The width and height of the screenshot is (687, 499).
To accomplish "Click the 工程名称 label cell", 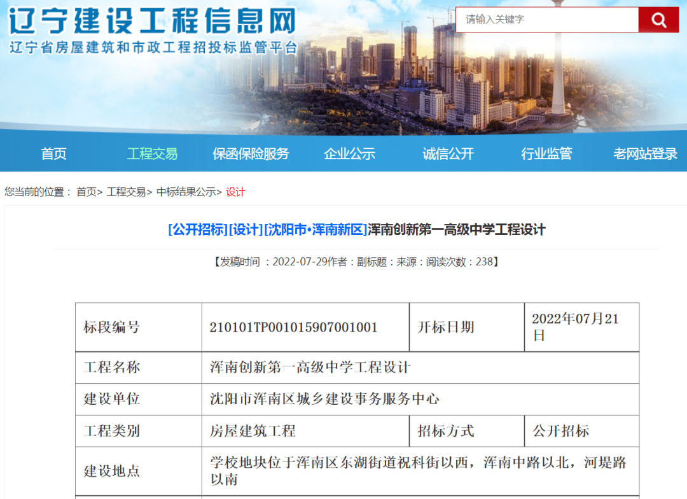I will 139,367.
